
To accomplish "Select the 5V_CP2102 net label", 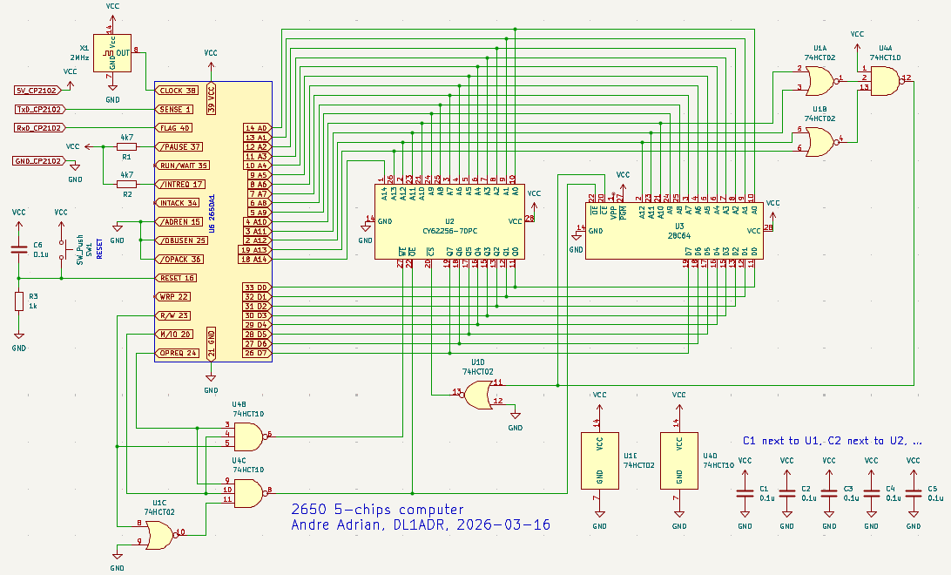I will coord(39,90).
